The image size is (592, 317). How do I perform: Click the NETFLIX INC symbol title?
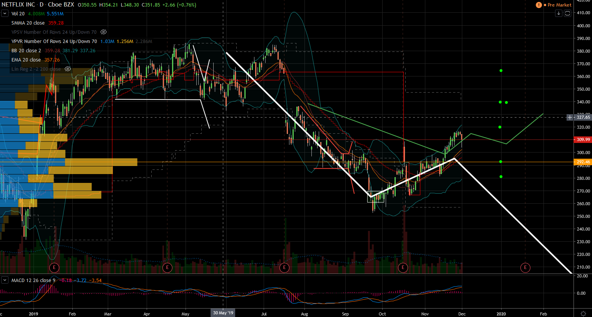(x=18, y=5)
